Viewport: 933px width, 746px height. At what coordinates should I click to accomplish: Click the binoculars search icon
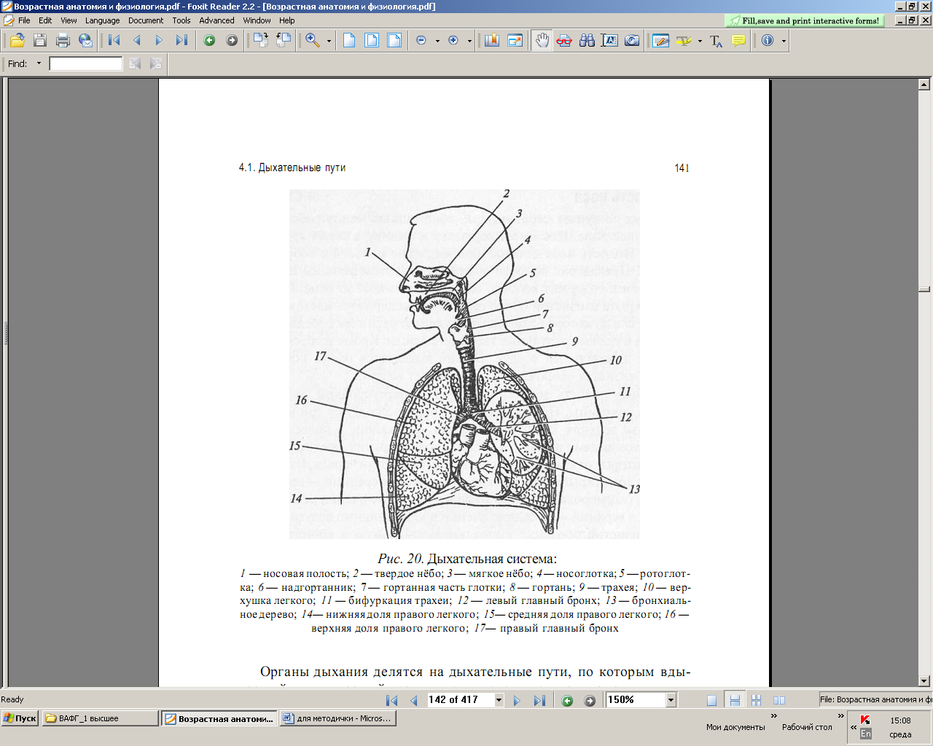(x=587, y=41)
